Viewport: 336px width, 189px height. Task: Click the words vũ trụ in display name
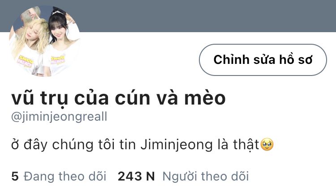[39, 99]
